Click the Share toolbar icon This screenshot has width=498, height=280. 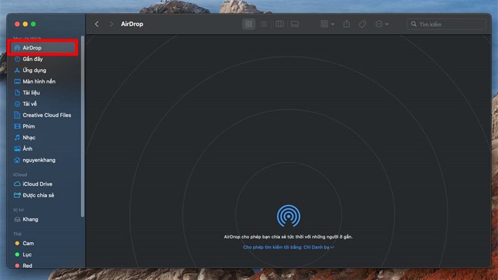[347, 24]
